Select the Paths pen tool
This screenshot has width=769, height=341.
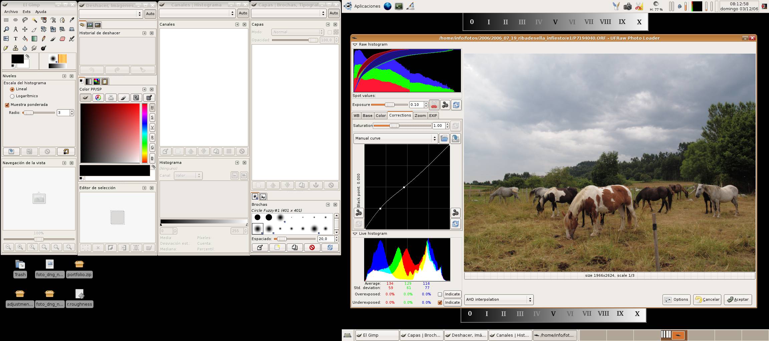[62, 20]
